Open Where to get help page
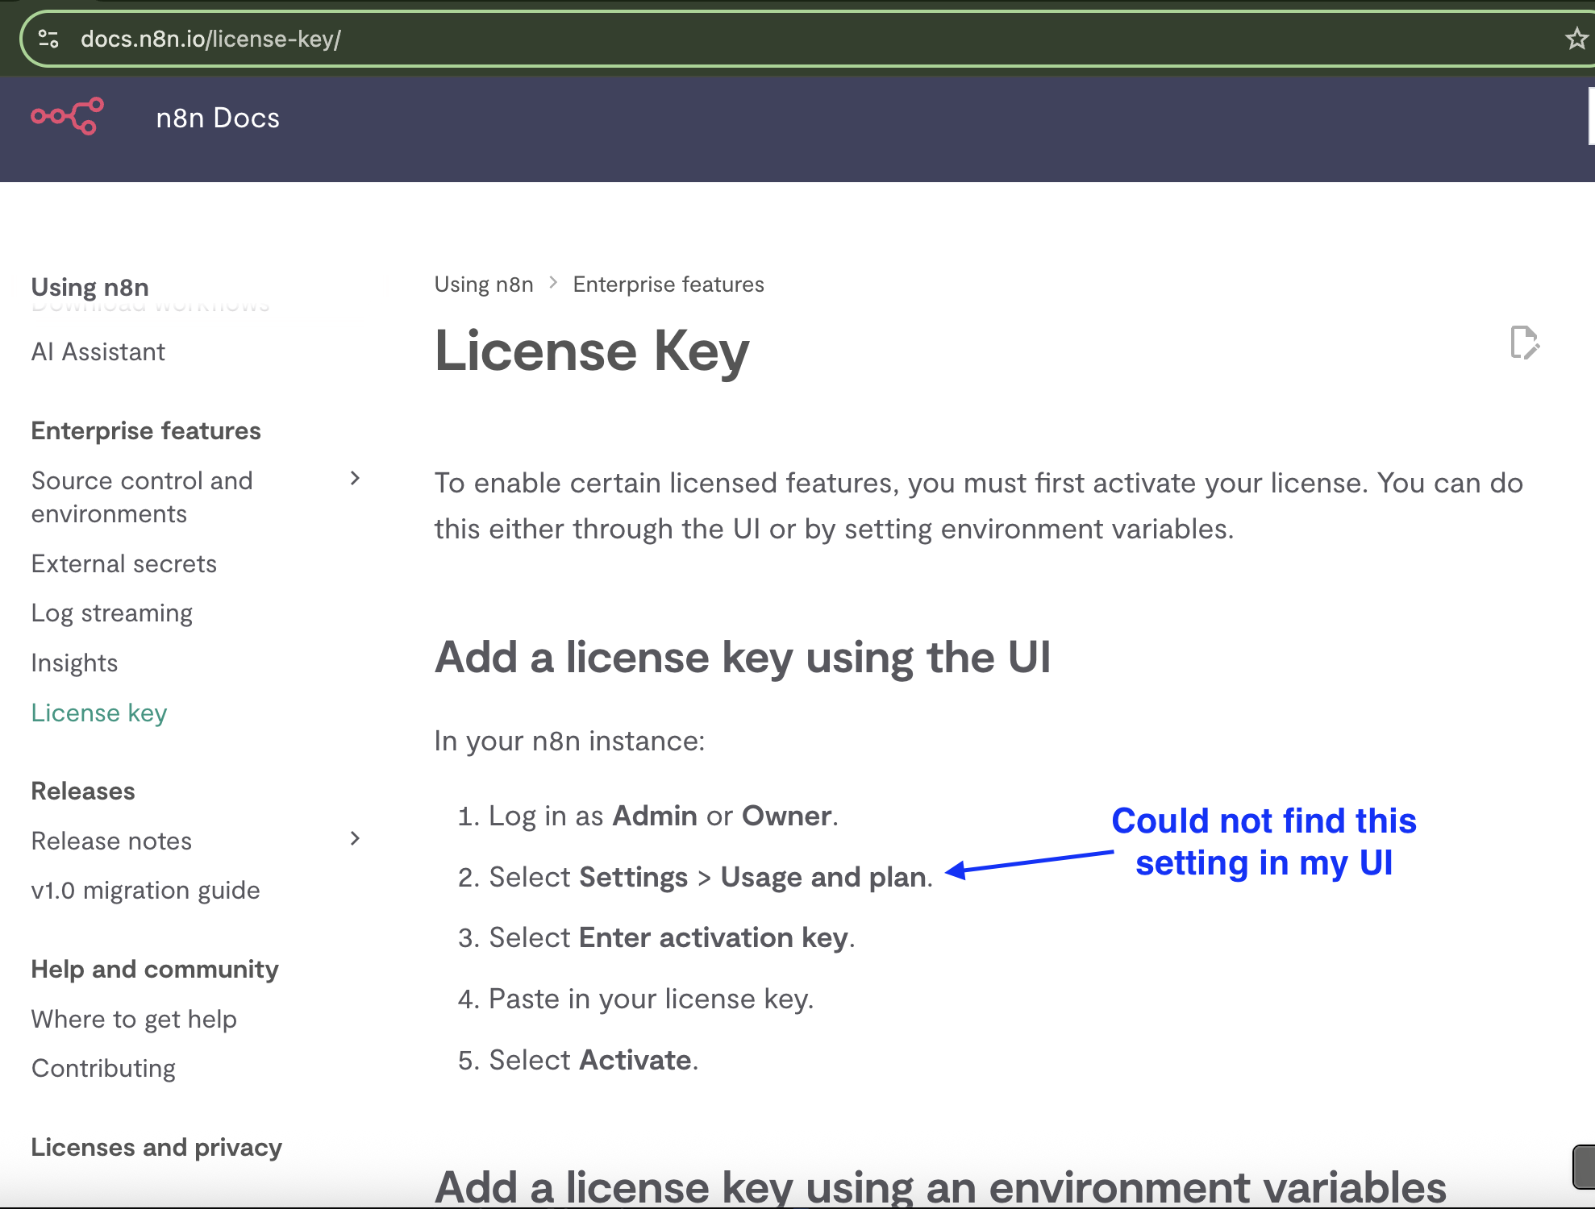The image size is (1595, 1209). (x=134, y=1020)
